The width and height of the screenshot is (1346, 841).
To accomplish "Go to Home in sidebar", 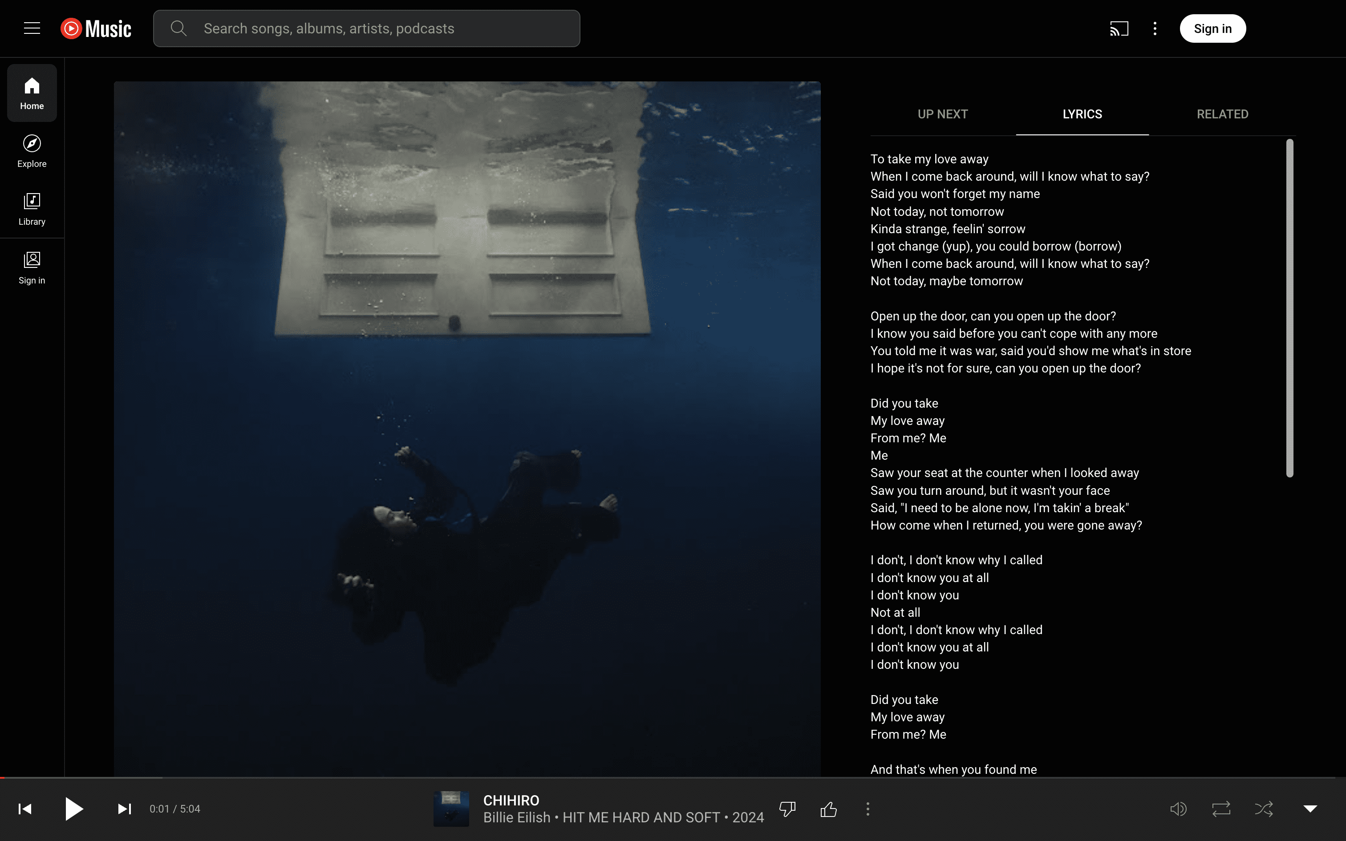I will tap(32, 93).
